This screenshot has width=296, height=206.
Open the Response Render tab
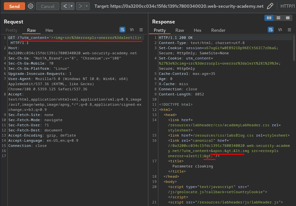tap(218, 30)
